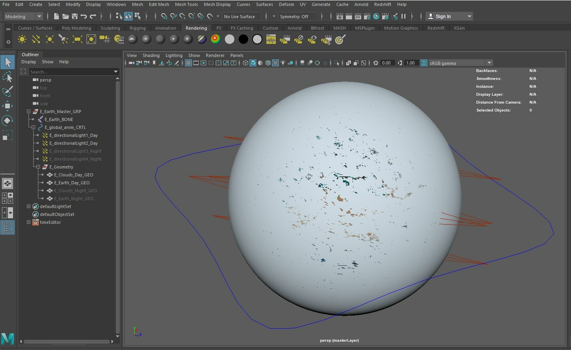
Task: Open the Render View icon on the shelf
Action: tap(271, 39)
